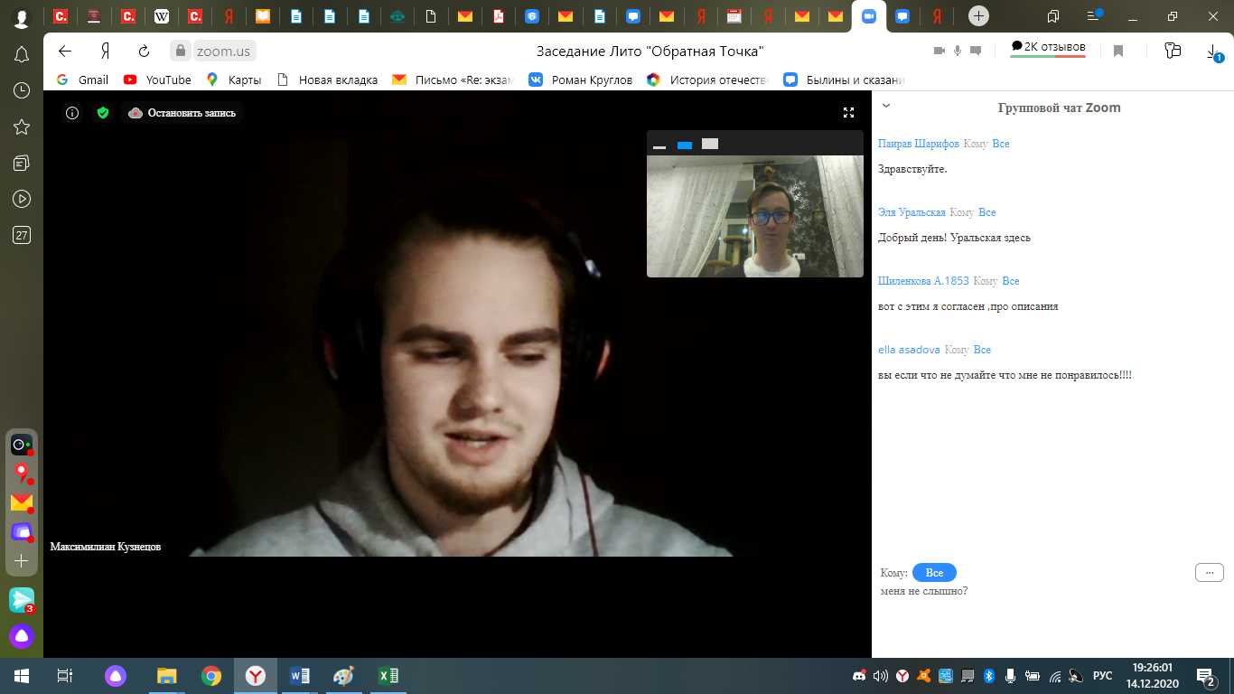This screenshot has height=694, width=1234.
Task: Open microphone permission icon in address bar
Action: click(x=958, y=51)
